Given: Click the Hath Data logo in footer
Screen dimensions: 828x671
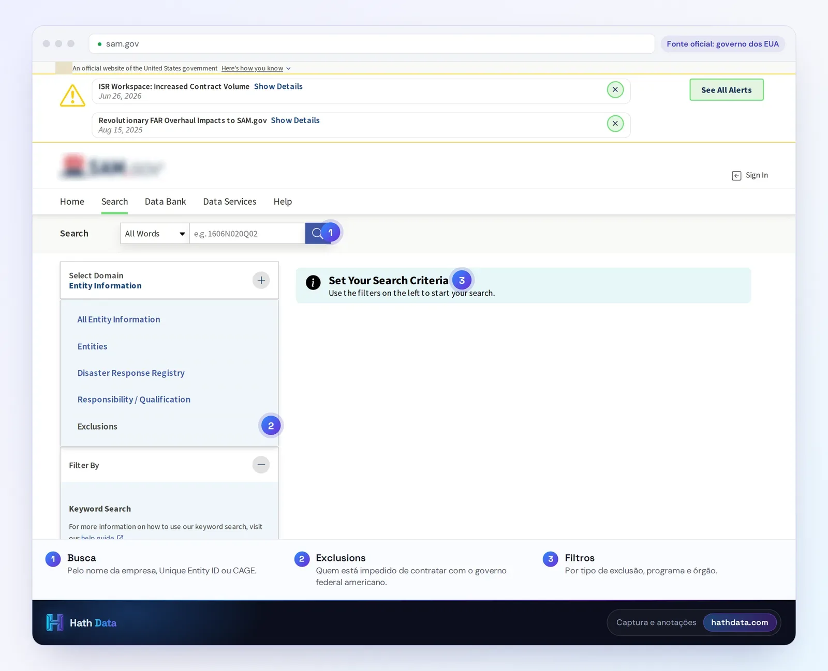Looking at the screenshot, I should pos(81,622).
